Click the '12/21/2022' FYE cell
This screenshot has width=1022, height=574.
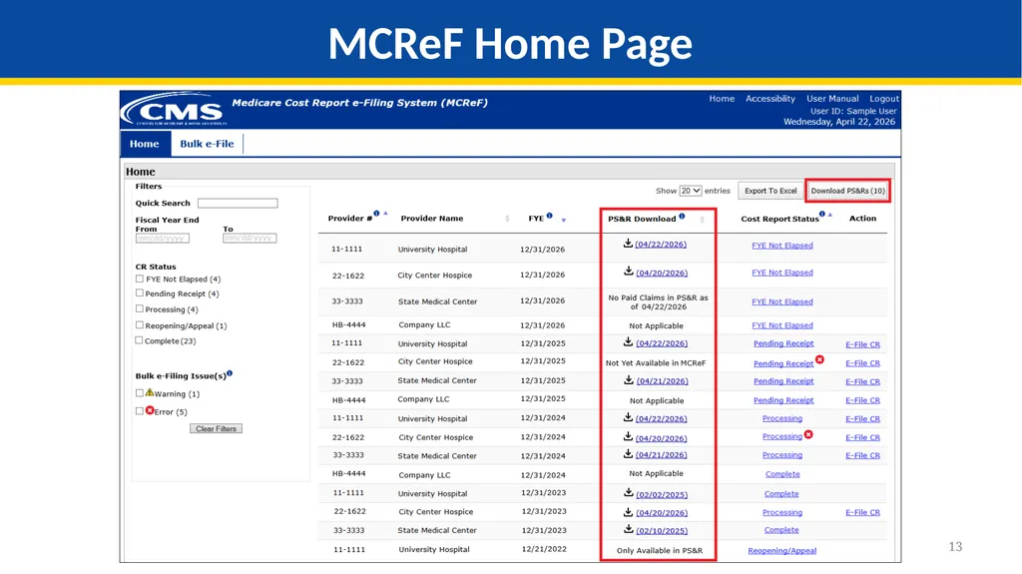tap(544, 549)
